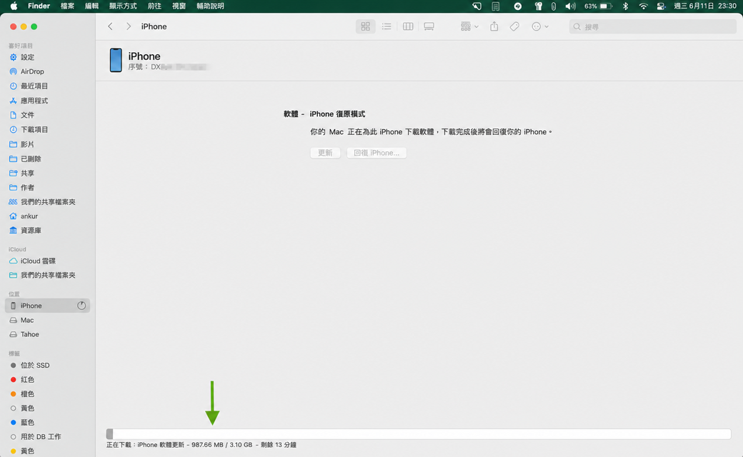Open 我們的共享檔案夾 under favorites
Image resolution: width=743 pixels, height=457 pixels.
[47, 202]
